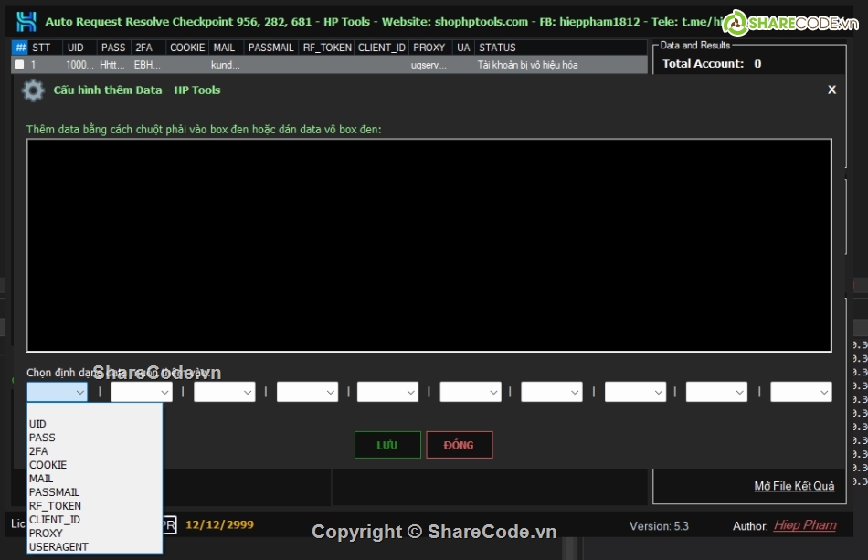The image size is (868, 560).
Task: Select PROXY in the open dropdown list
Action: [95, 534]
